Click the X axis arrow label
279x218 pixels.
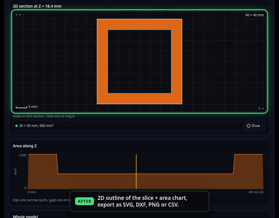[x=261, y=108]
